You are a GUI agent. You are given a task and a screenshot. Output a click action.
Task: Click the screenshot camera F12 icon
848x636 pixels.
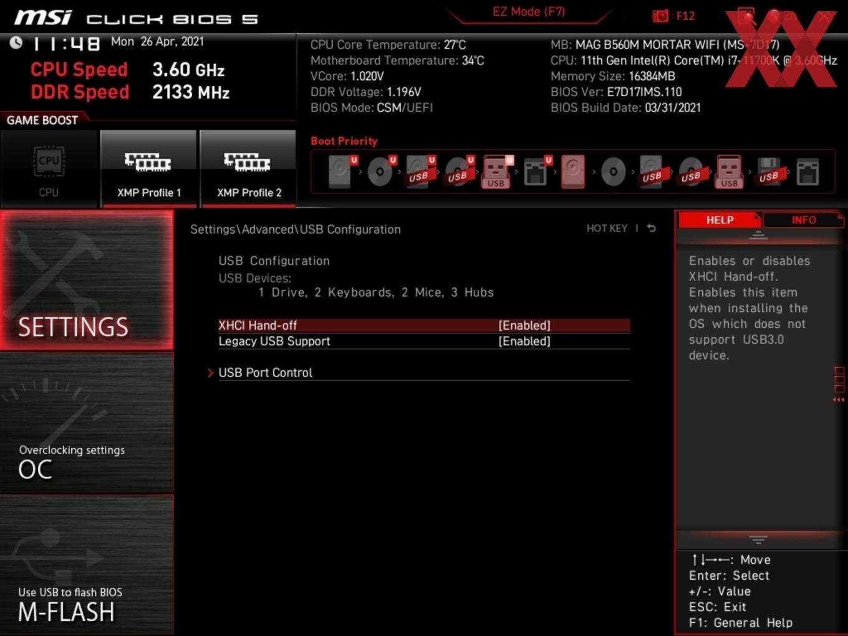[x=660, y=16]
